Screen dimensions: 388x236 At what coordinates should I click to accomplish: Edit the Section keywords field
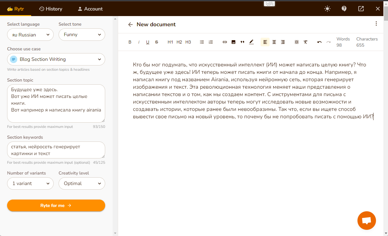(x=56, y=150)
